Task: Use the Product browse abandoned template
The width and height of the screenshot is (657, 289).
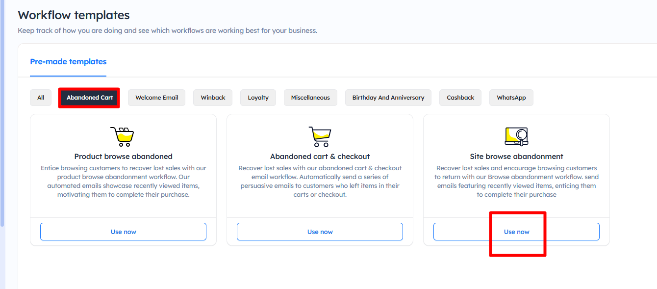Action: pos(123,232)
